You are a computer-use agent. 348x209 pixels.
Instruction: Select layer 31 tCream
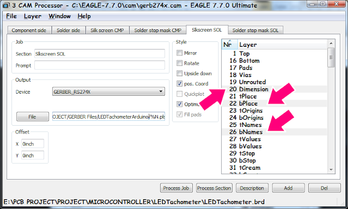point(274,168)
